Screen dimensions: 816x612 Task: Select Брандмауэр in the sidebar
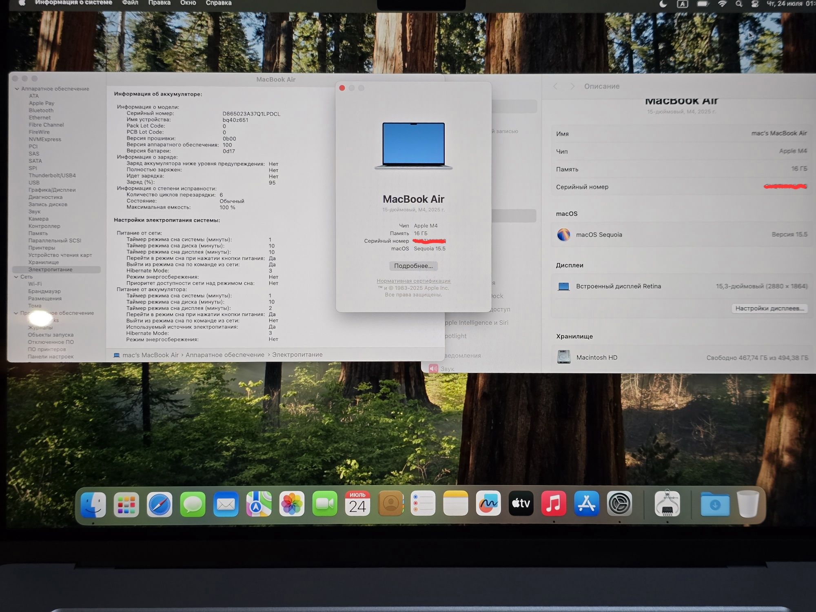44,291
